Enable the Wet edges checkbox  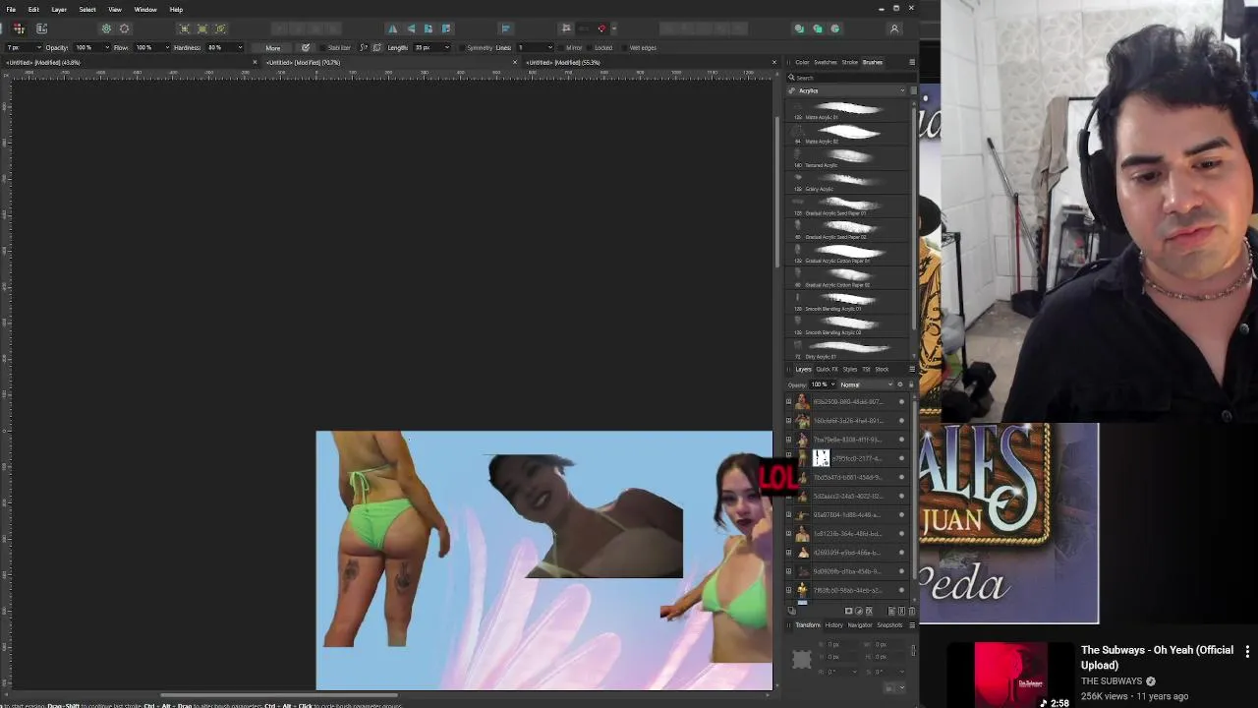[624, 47]
